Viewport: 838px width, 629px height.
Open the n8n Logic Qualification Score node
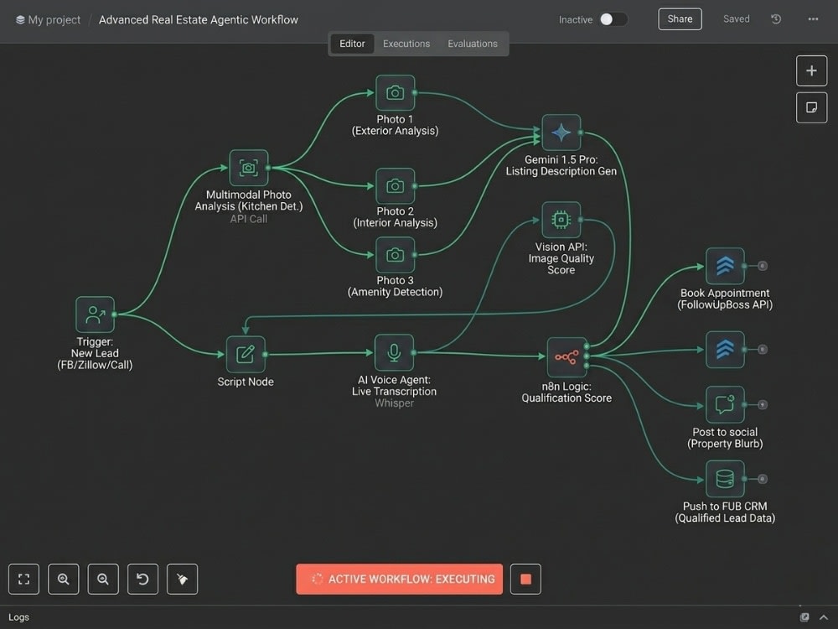pyautogui.click(x=566, y=356)
